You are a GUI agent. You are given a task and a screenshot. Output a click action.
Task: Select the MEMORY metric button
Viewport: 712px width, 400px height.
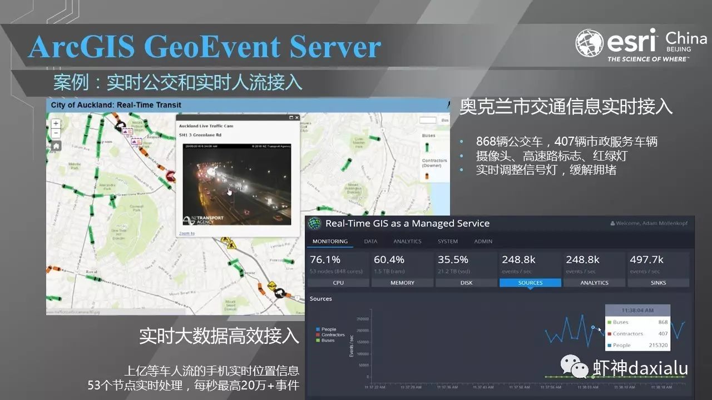point(402,283)
